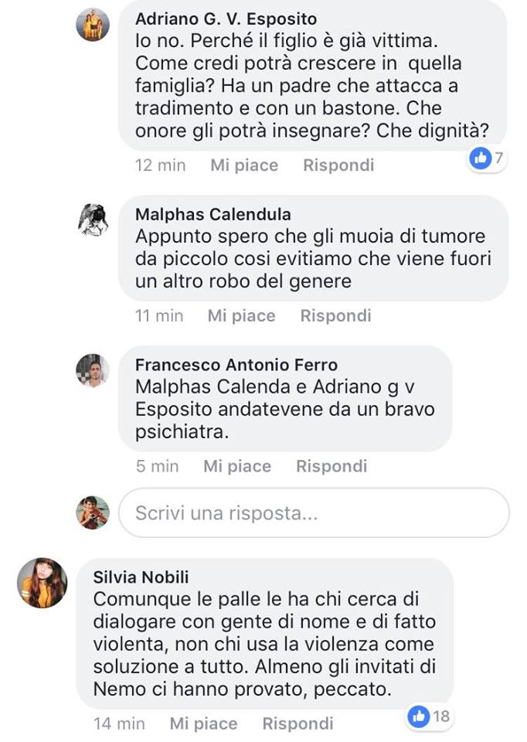This screenshot has width=527, height=742.
Task: Like Adriano G. V. Esposito's comment
Action: (x=244, y=165)
